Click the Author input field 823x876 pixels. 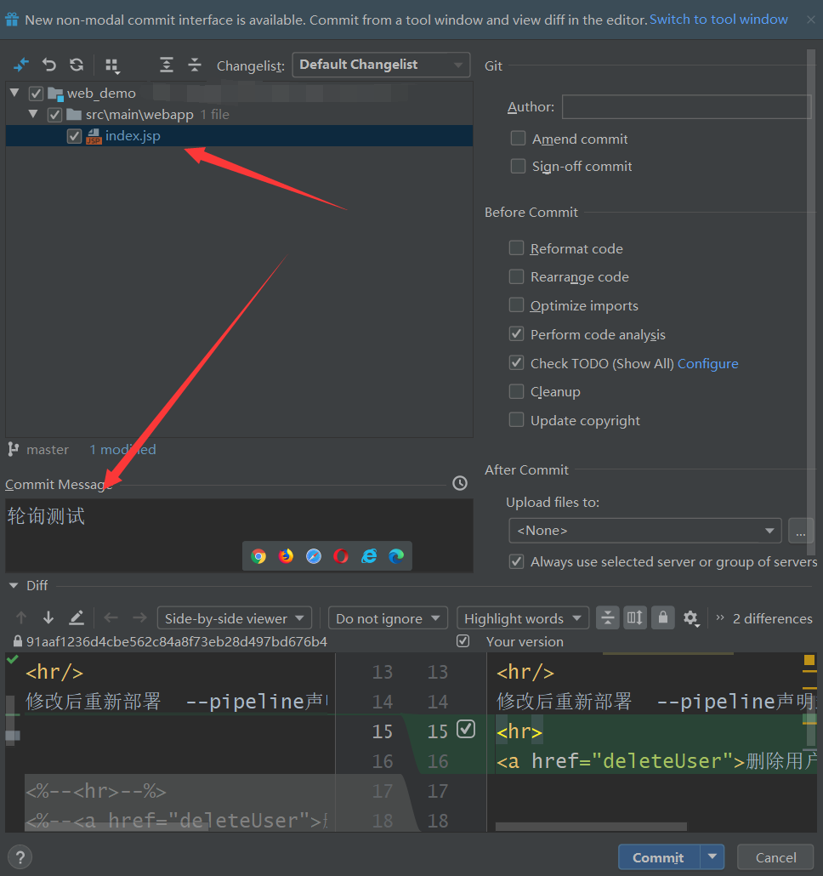[x=686, y=106]
